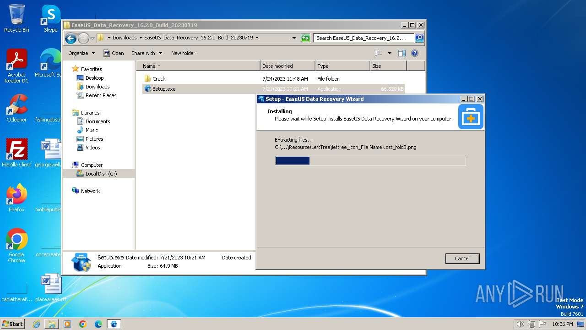Open the Google Chrome desktop shortcut
Viewport: 586px width, 330px height.
[16, 246]
